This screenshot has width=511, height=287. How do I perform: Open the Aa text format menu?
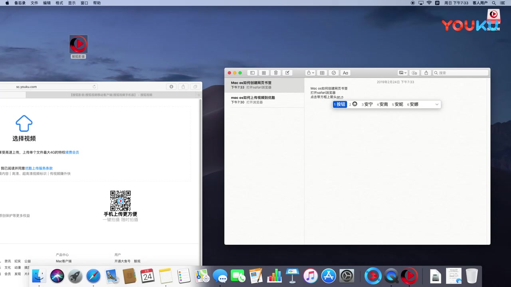(346, 73)
